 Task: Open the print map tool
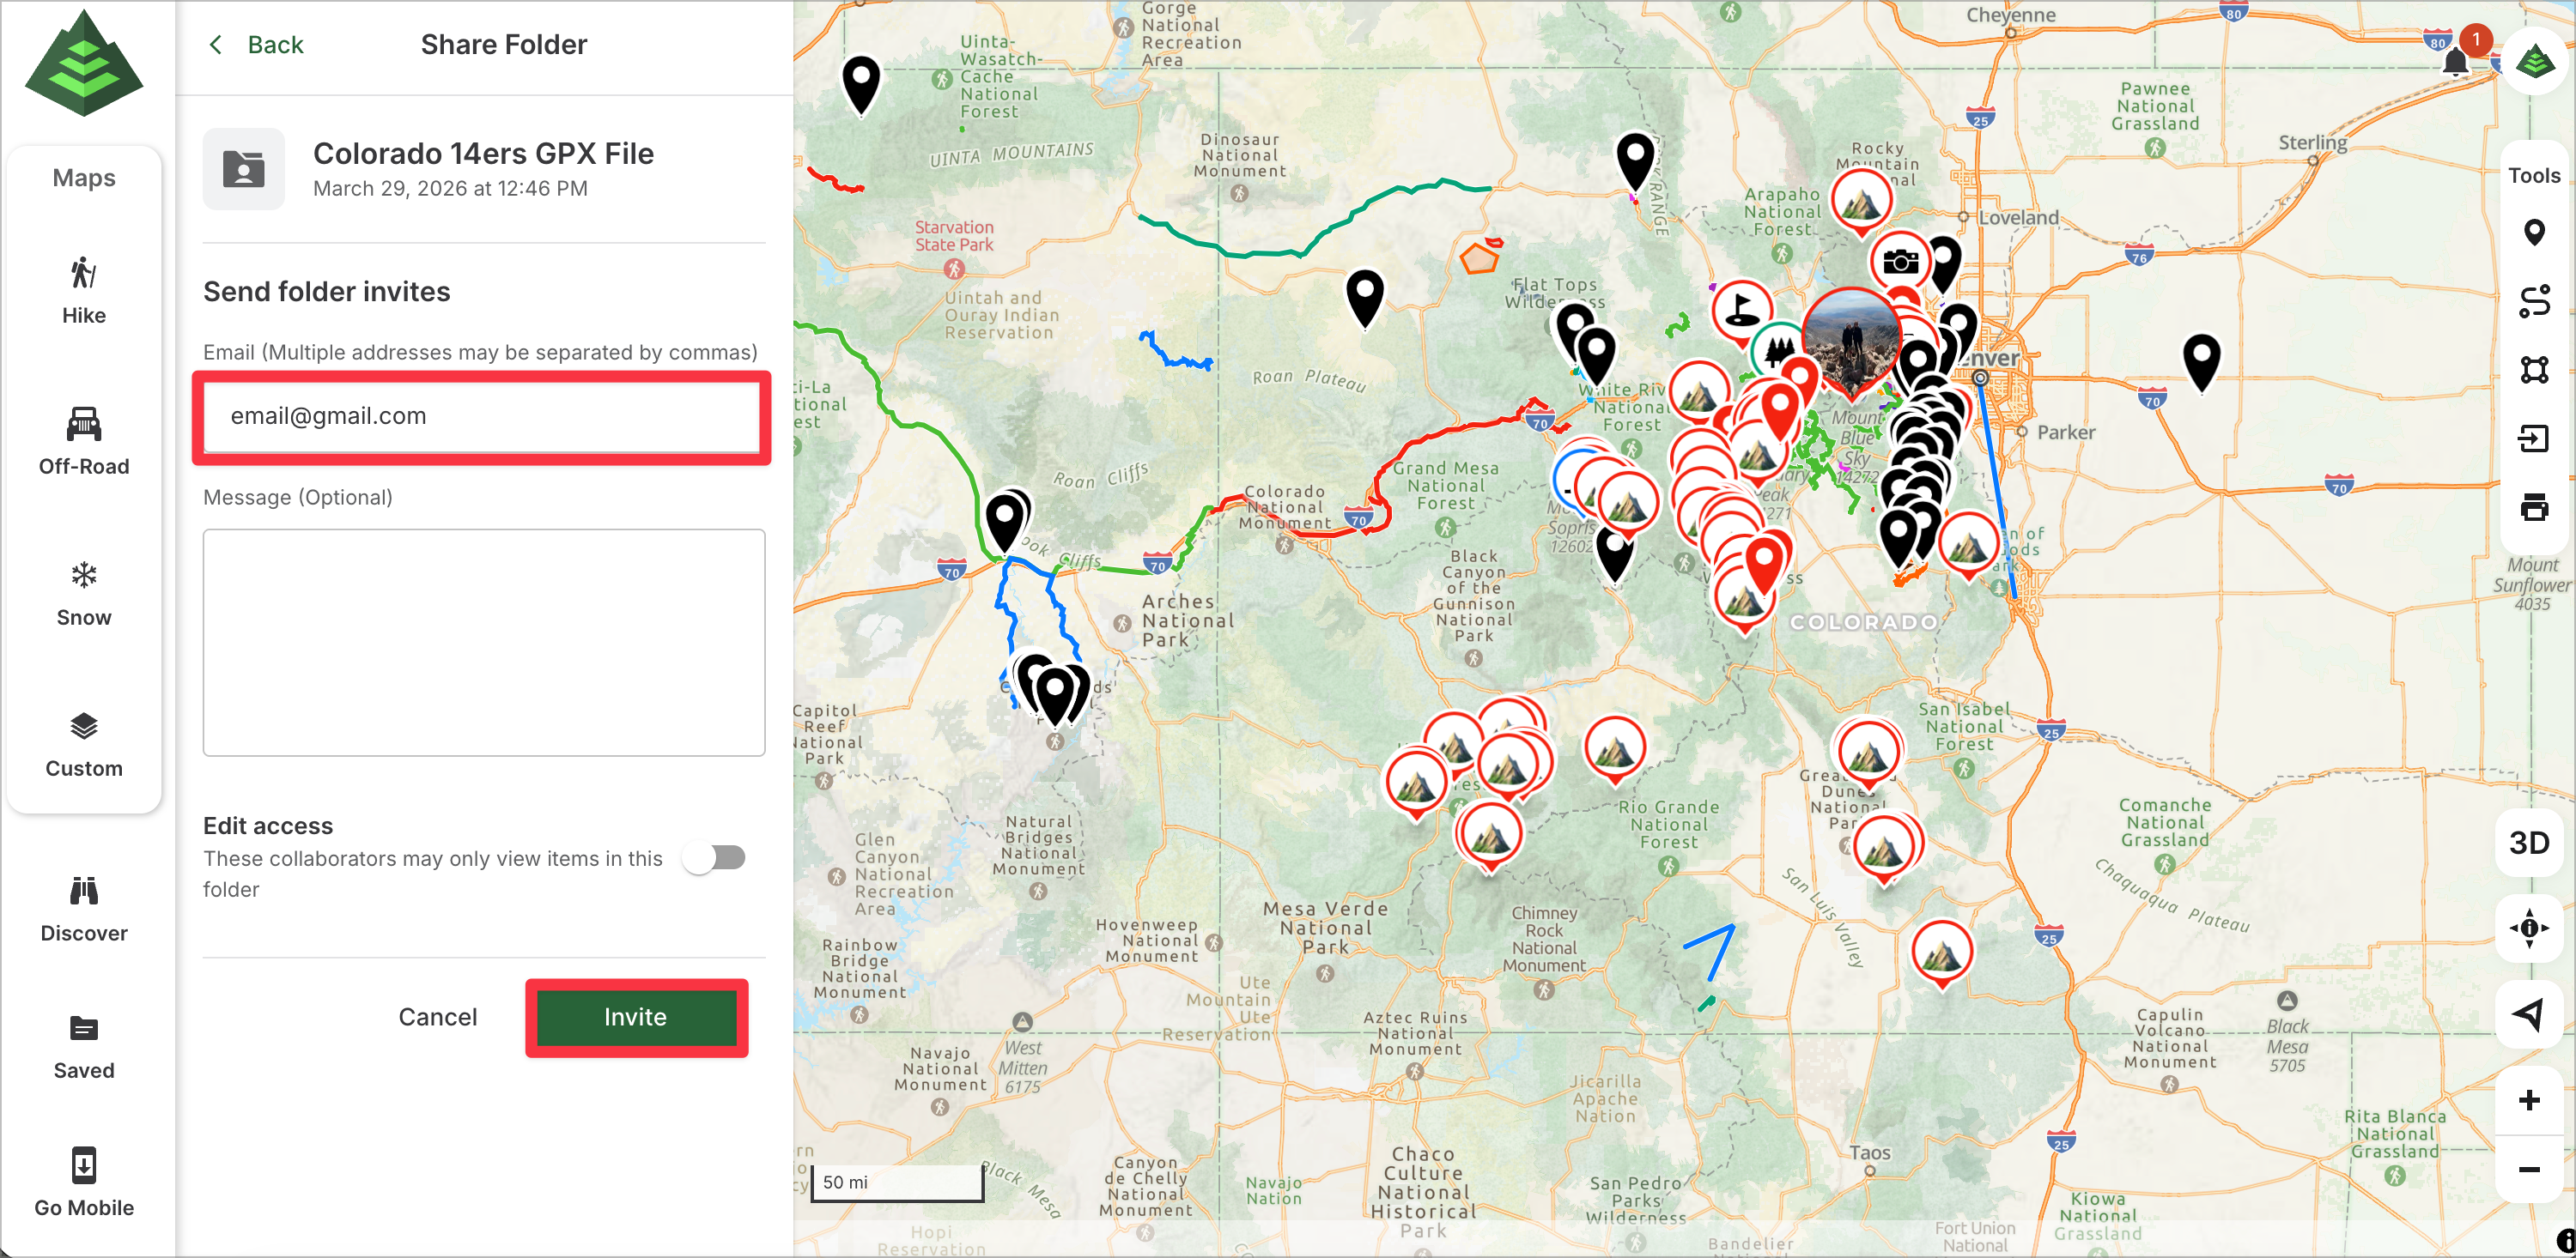click(x=2533, y=508)
